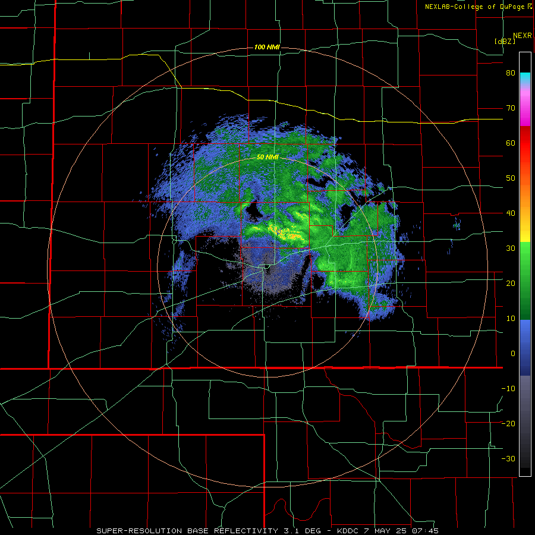Image resolution: width=535 pixels, height=535 pixels.
Task: Click the 30 dBZ scale value
Action: (511, 248)
